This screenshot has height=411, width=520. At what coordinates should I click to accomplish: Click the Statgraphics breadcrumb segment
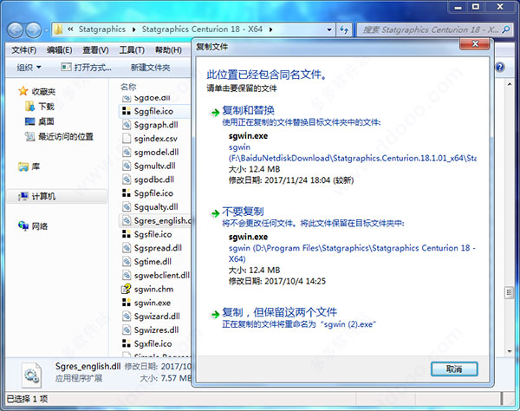point(102,29)
